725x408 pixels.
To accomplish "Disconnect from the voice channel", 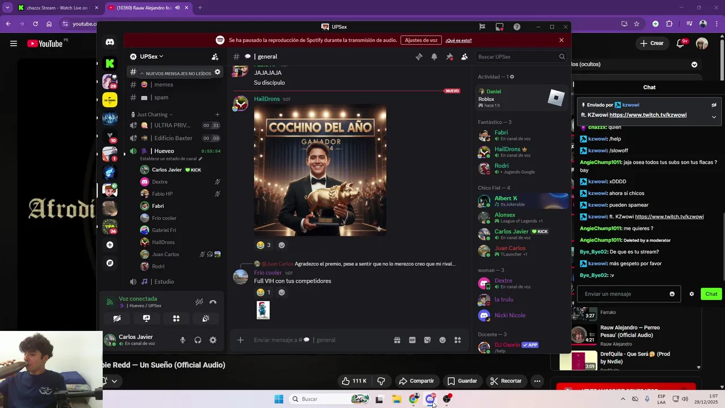I will point(213,302).
